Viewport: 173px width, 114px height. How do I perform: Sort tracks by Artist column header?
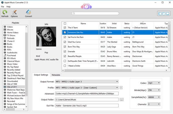114,23
